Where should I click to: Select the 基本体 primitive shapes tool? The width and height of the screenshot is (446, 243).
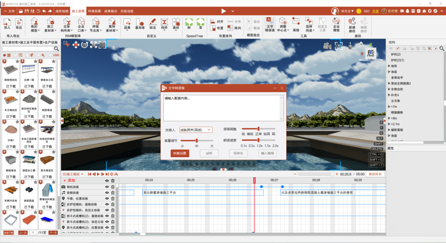[140, 24]
